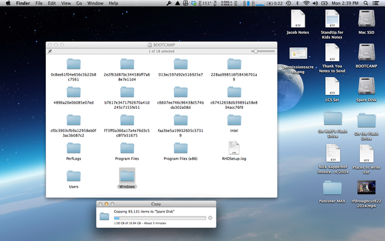This screenshot has height=241, width=385.
Task: Cancel the copy with the stop button
Action: point(210,218)
